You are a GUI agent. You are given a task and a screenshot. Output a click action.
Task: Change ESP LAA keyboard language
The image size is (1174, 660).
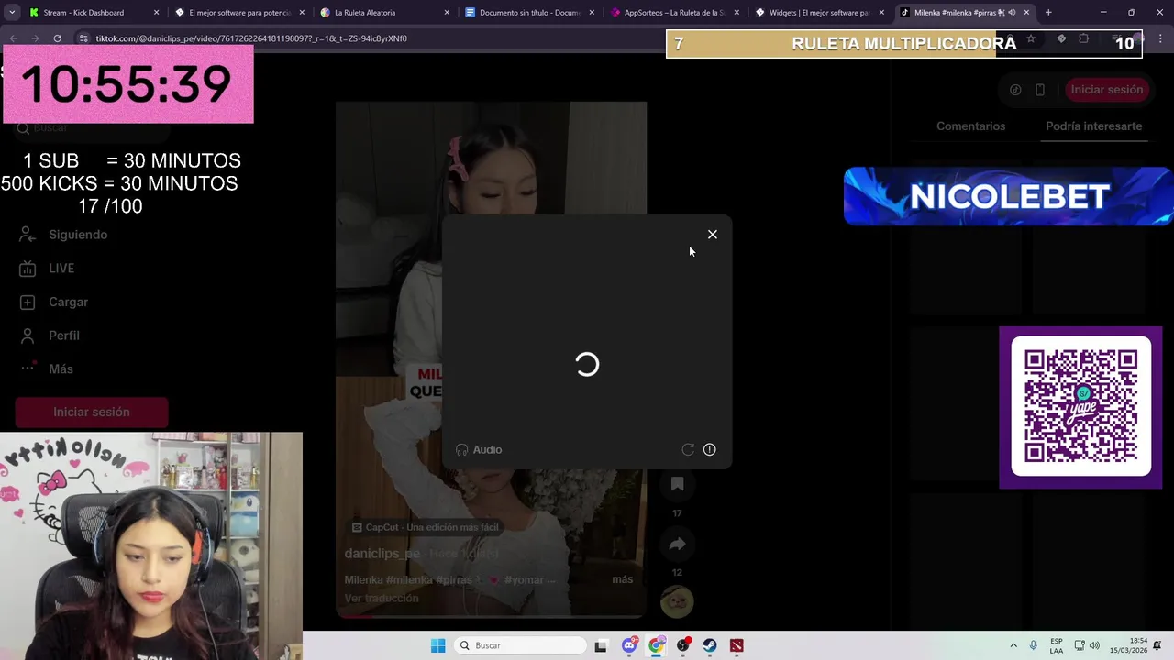click(x=1057, y=645)
